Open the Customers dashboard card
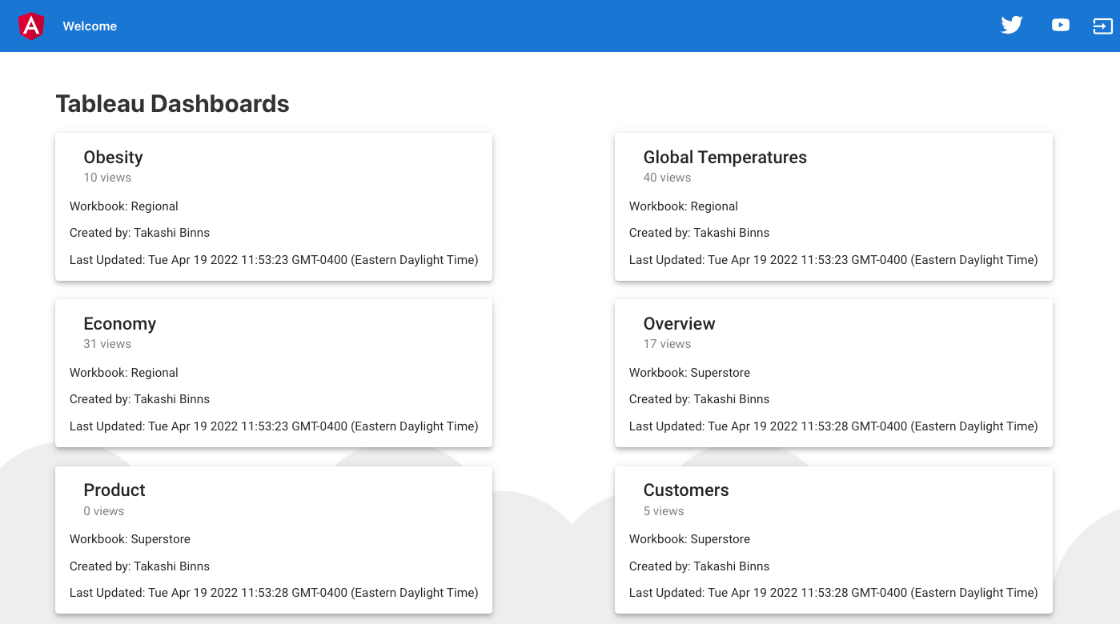1120x624 pixels. pyautogui.click(x=833, y=539)
